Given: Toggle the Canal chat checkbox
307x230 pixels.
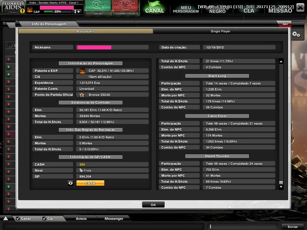Looking at the screenshot, I should 18,218.
